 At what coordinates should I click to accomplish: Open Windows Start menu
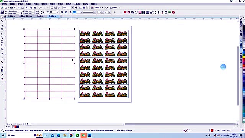pos(3,135)
